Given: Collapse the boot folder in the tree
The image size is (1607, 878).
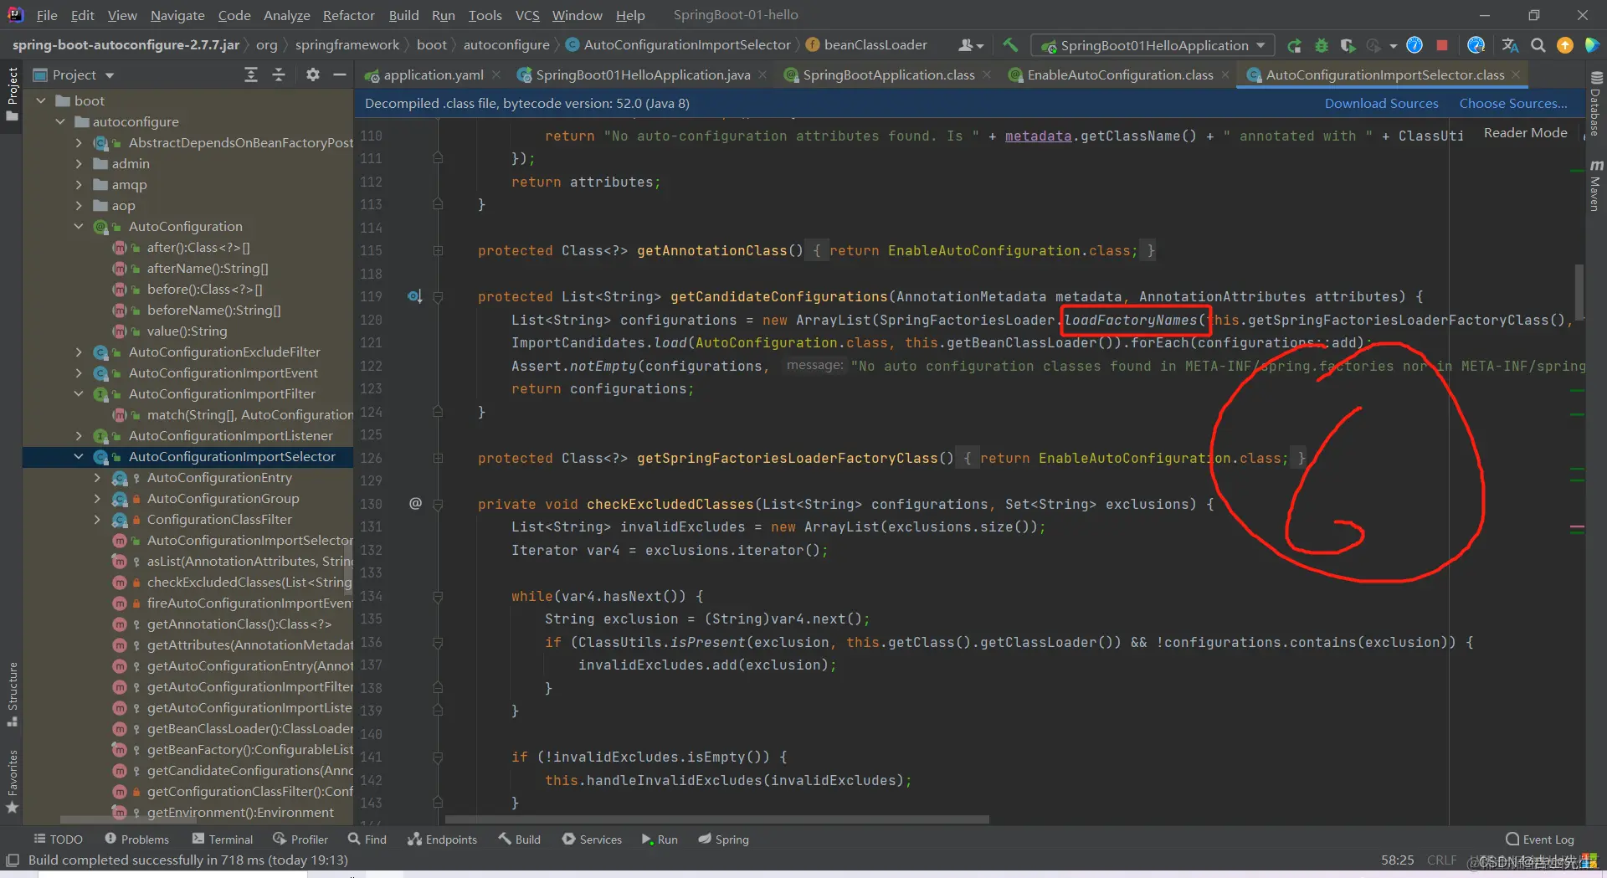Looking at the screenshot, I should tap(41, 100).
